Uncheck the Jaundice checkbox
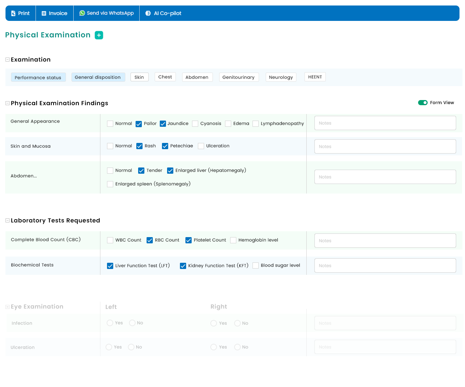 163,124
